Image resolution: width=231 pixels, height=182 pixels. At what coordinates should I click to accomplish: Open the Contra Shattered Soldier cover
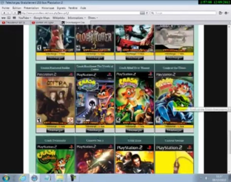[55, 98]
